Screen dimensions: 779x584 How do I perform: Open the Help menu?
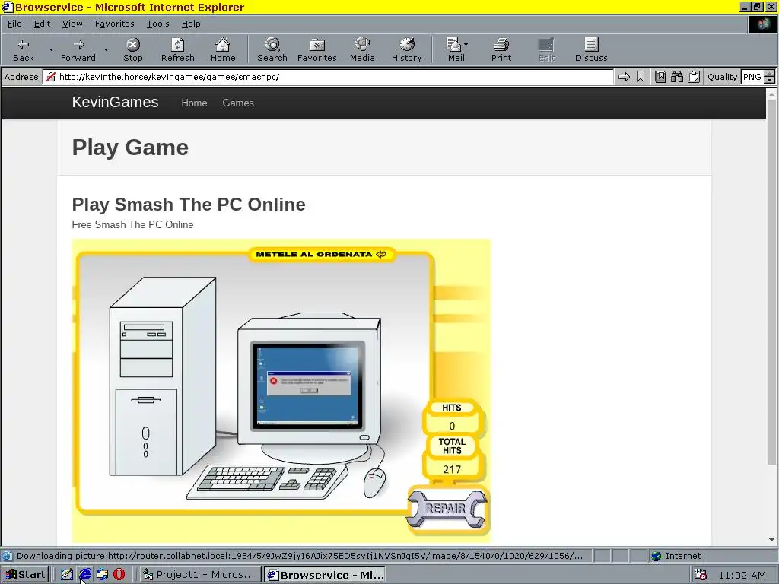point(191,24)
